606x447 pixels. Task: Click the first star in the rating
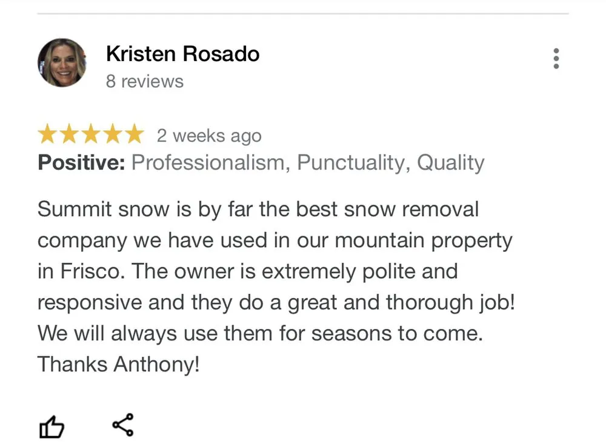47,133
